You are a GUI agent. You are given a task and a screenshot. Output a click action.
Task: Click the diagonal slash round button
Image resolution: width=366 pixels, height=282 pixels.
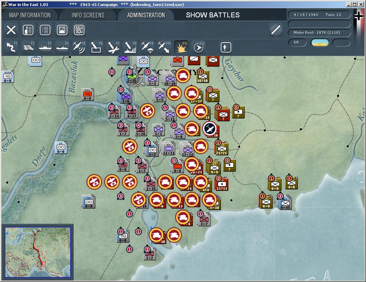tap(276, 30)
